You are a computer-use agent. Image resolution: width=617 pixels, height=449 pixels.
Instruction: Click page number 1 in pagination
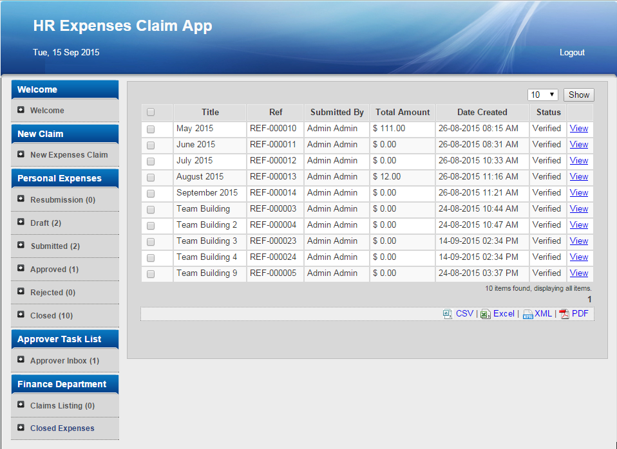tap(589, 299)
